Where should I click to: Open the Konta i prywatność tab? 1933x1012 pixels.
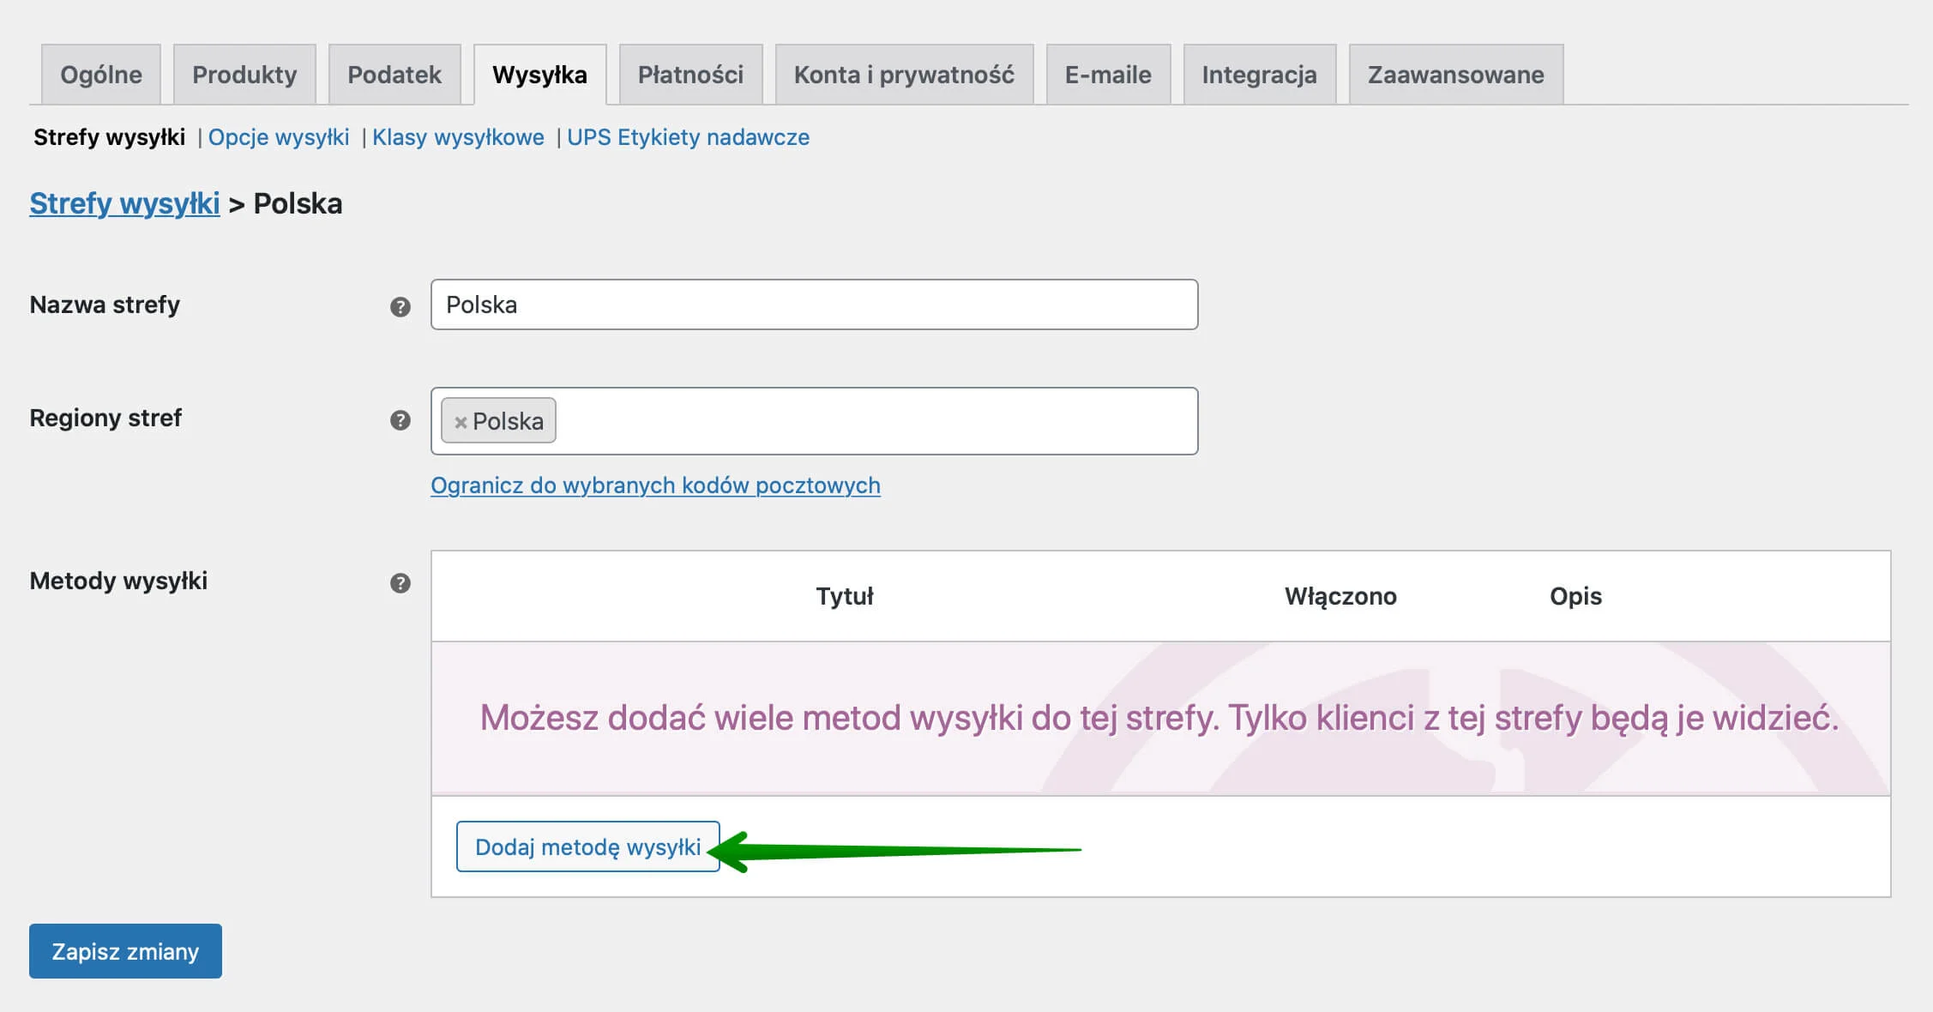coord(904,75)
